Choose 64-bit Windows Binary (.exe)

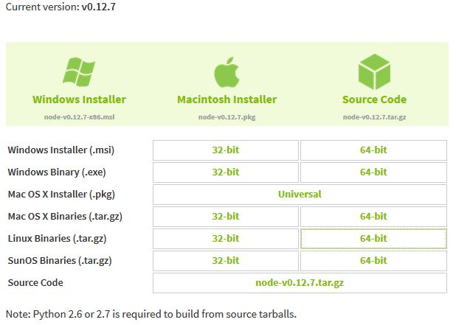click(373, 172)
